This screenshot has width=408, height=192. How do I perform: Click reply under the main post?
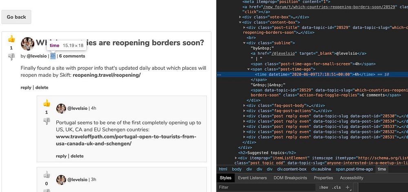(x=26, y=87)
